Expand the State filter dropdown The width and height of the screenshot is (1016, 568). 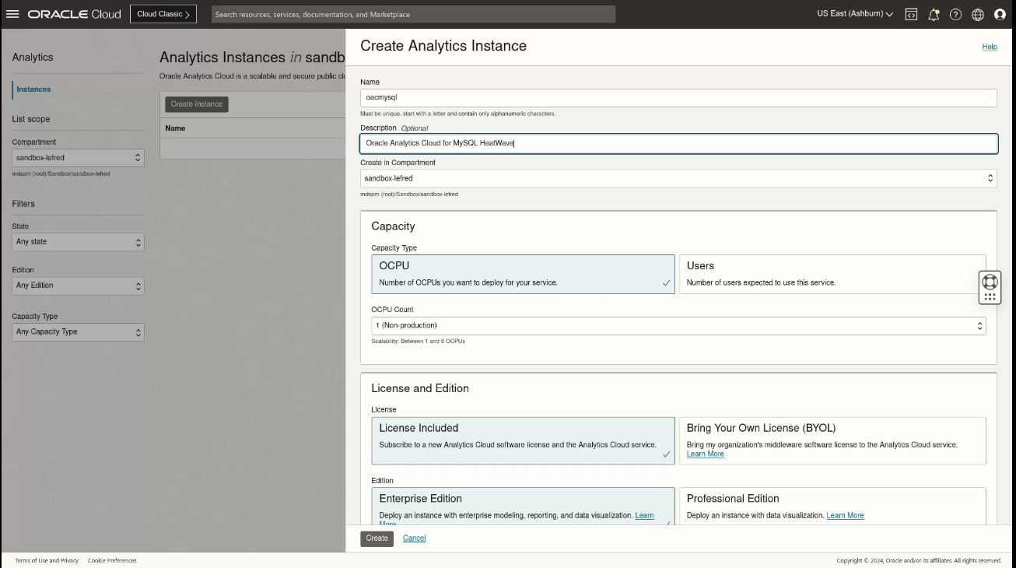click(78, 242)
